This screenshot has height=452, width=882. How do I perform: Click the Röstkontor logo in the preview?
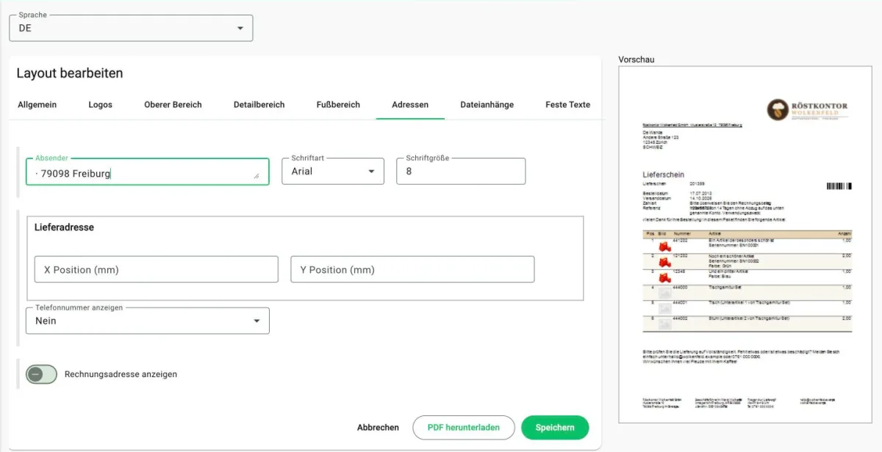pyautogui.click(x=807, y=110)
